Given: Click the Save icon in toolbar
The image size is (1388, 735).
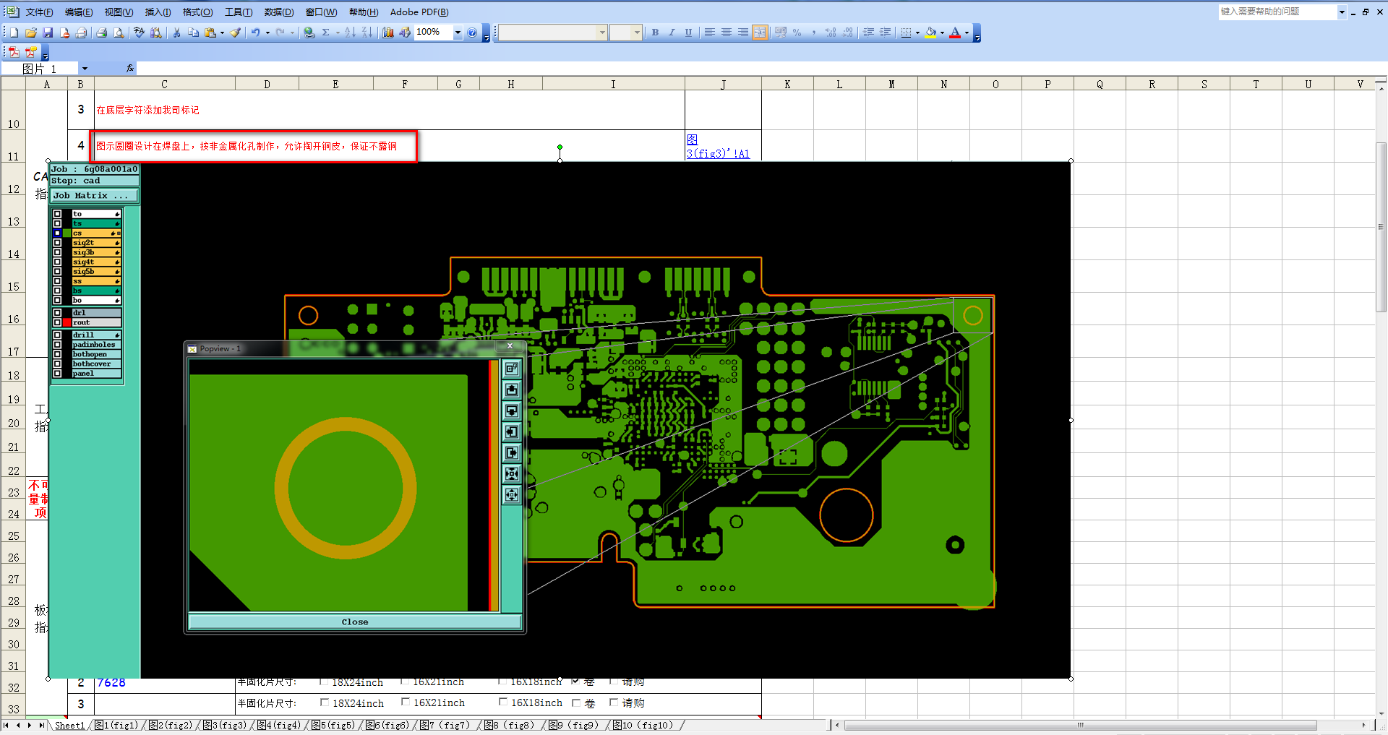Looking at the screenshot, I should tap(48, 33).
